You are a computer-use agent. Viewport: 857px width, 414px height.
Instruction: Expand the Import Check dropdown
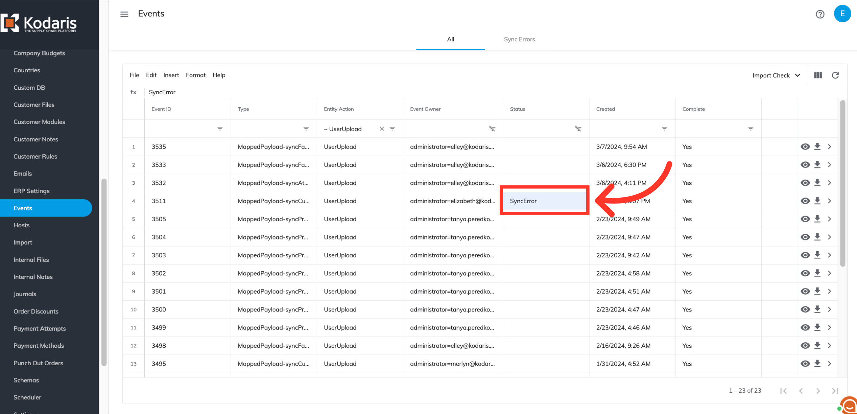[776, 75]
